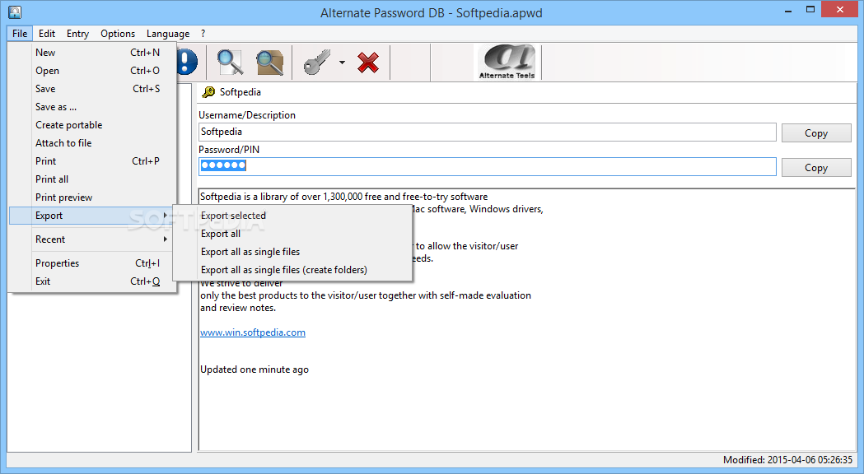
Task: Open the ? help menu
Action: tap(203, 34)
